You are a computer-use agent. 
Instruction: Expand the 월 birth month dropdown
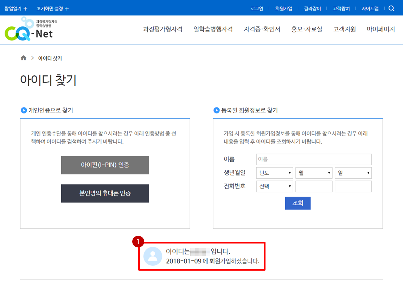click(x=314, y=173)
